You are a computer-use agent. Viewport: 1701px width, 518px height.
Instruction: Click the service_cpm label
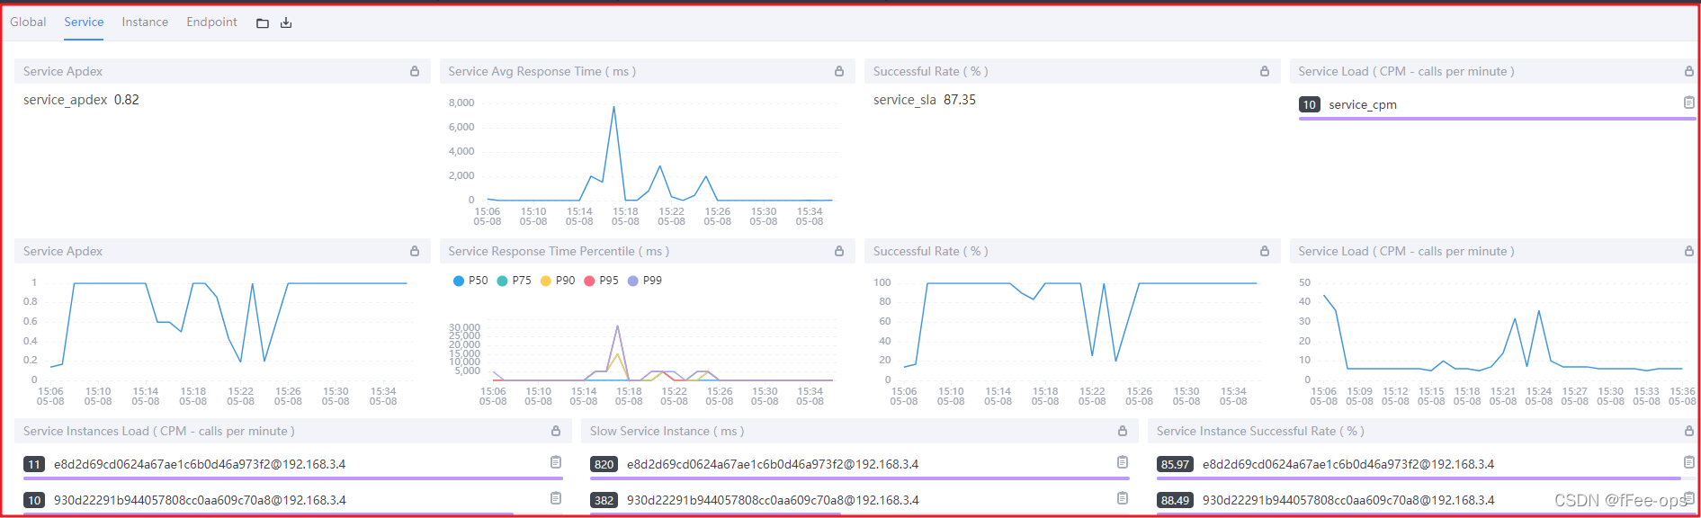pos(1363,104)
